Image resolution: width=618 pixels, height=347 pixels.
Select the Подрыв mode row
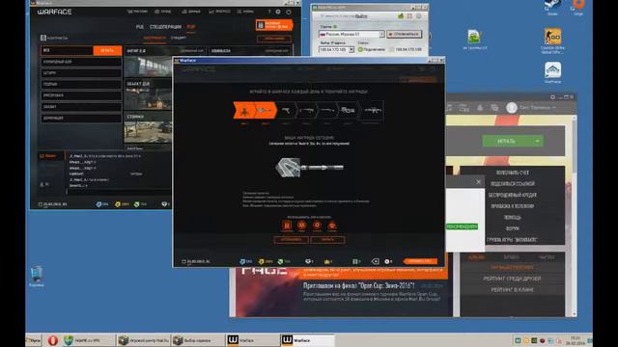(81, 84)
